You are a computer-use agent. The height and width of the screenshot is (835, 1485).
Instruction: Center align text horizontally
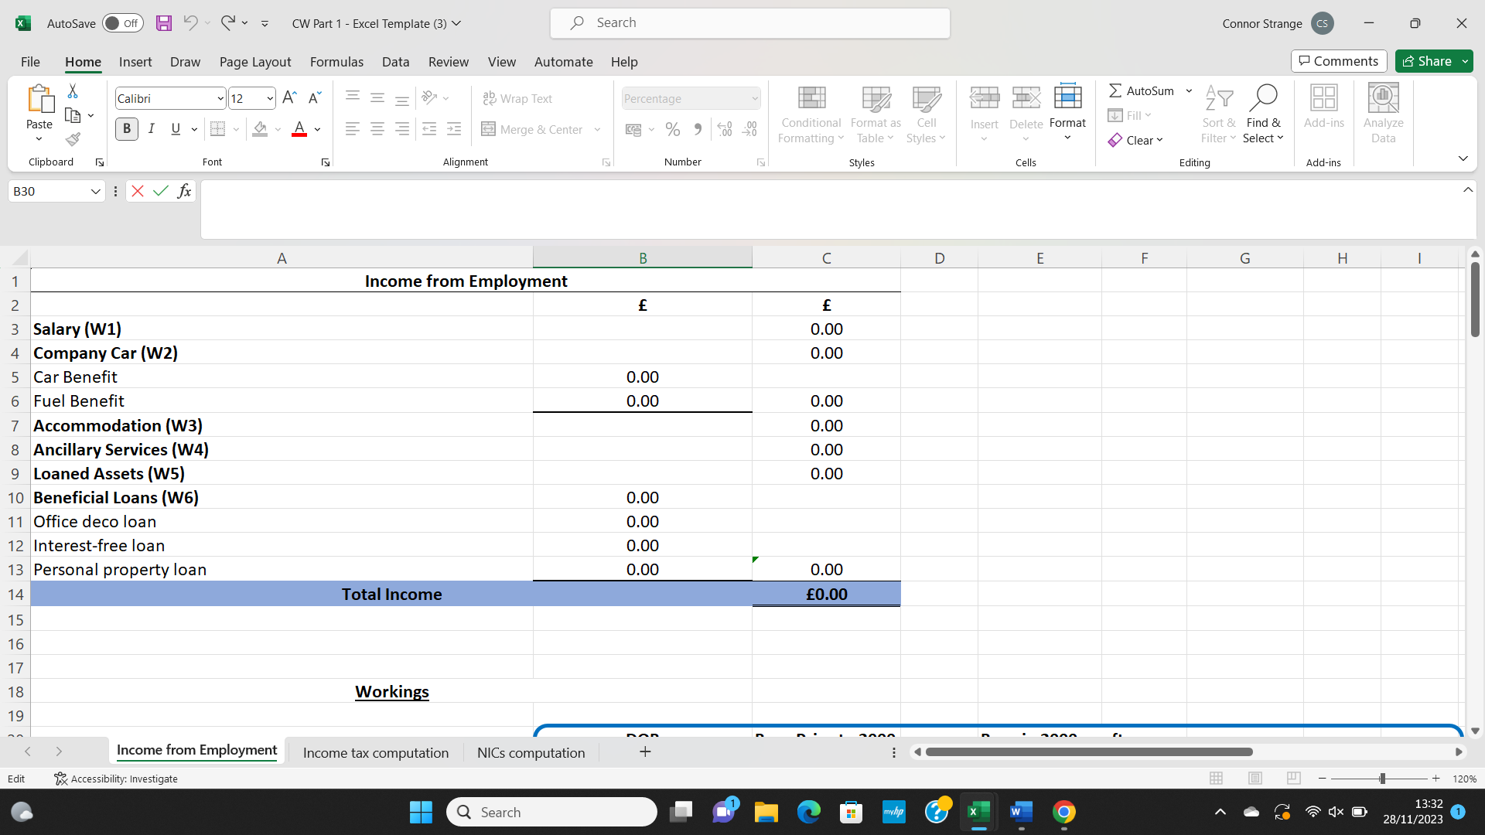click(x=377, y=129)
